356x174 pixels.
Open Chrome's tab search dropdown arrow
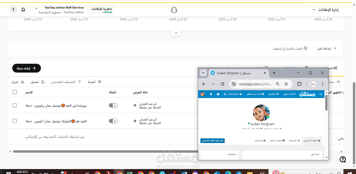[203, 73]
